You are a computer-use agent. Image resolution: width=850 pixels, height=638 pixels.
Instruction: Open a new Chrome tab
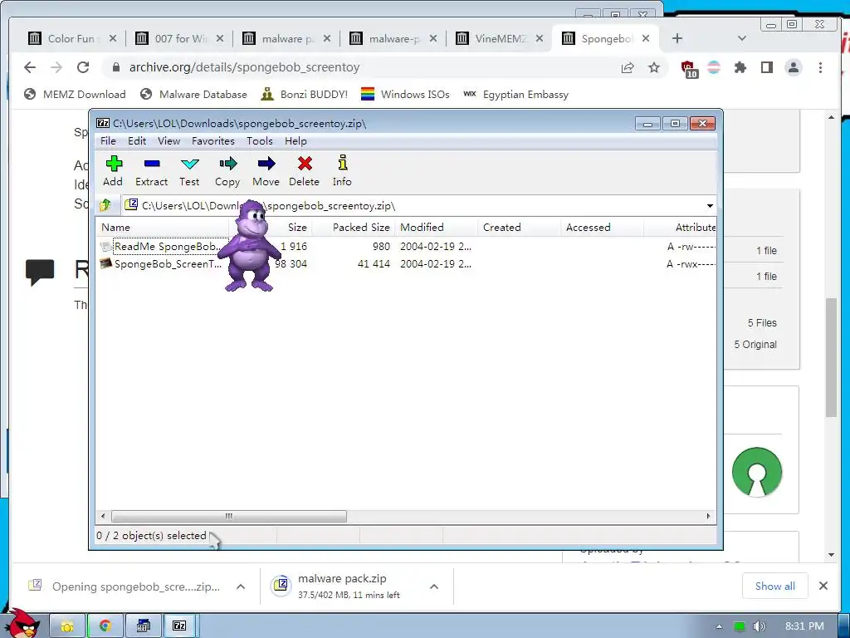(x=677, y=38)
